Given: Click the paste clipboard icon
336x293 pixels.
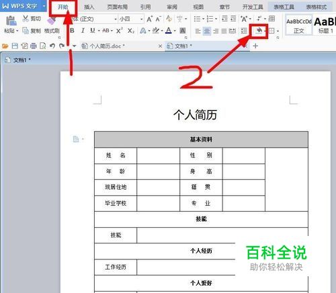Looking at the screenshot, I should [x=11, y=21].
